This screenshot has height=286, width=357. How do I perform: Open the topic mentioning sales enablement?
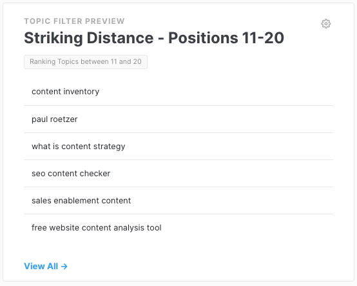point(179,201)
